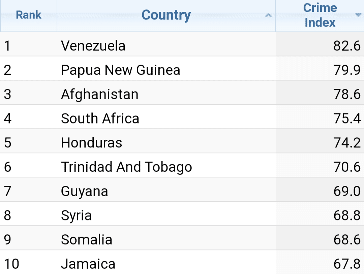
Task: Click on Trinidad And Tobago
Action: (126, 167)
